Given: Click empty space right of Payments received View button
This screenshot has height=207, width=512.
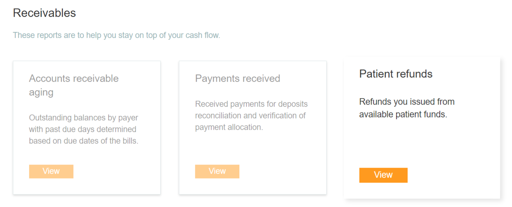Looking at the screenshot, I should (x=281, y=172).
